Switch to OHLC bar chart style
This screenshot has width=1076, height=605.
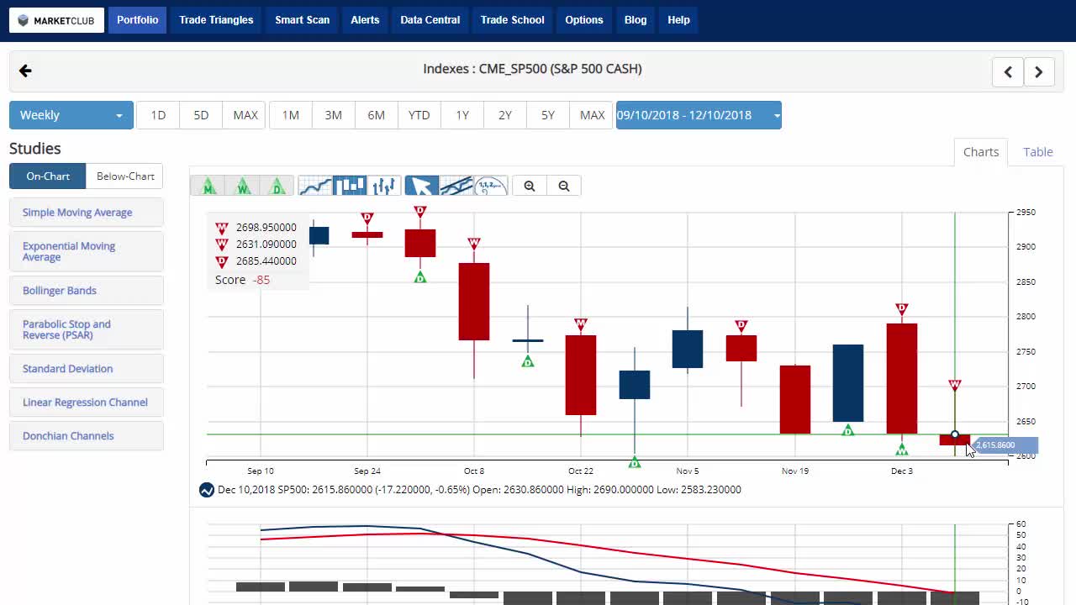point(384,186)
